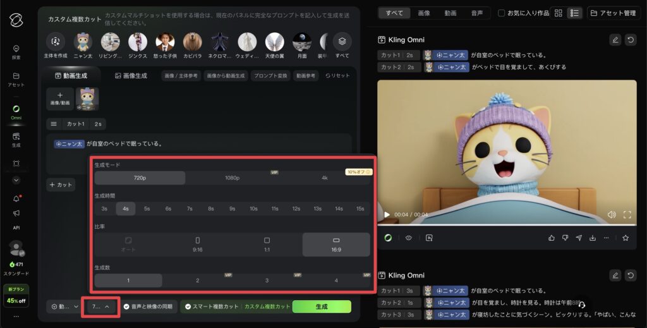Star the generated cat video as favorite

click(x=626, y=238)
